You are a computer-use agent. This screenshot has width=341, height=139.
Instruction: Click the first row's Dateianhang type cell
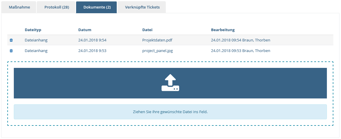click(x=36, y=40)
